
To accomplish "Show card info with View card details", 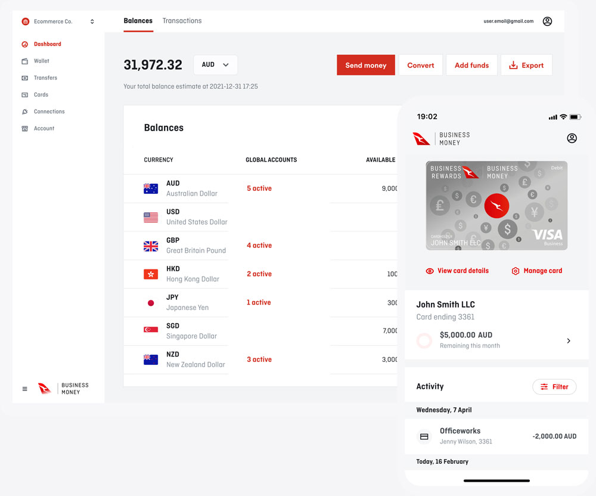I will [x=457, y=271].
